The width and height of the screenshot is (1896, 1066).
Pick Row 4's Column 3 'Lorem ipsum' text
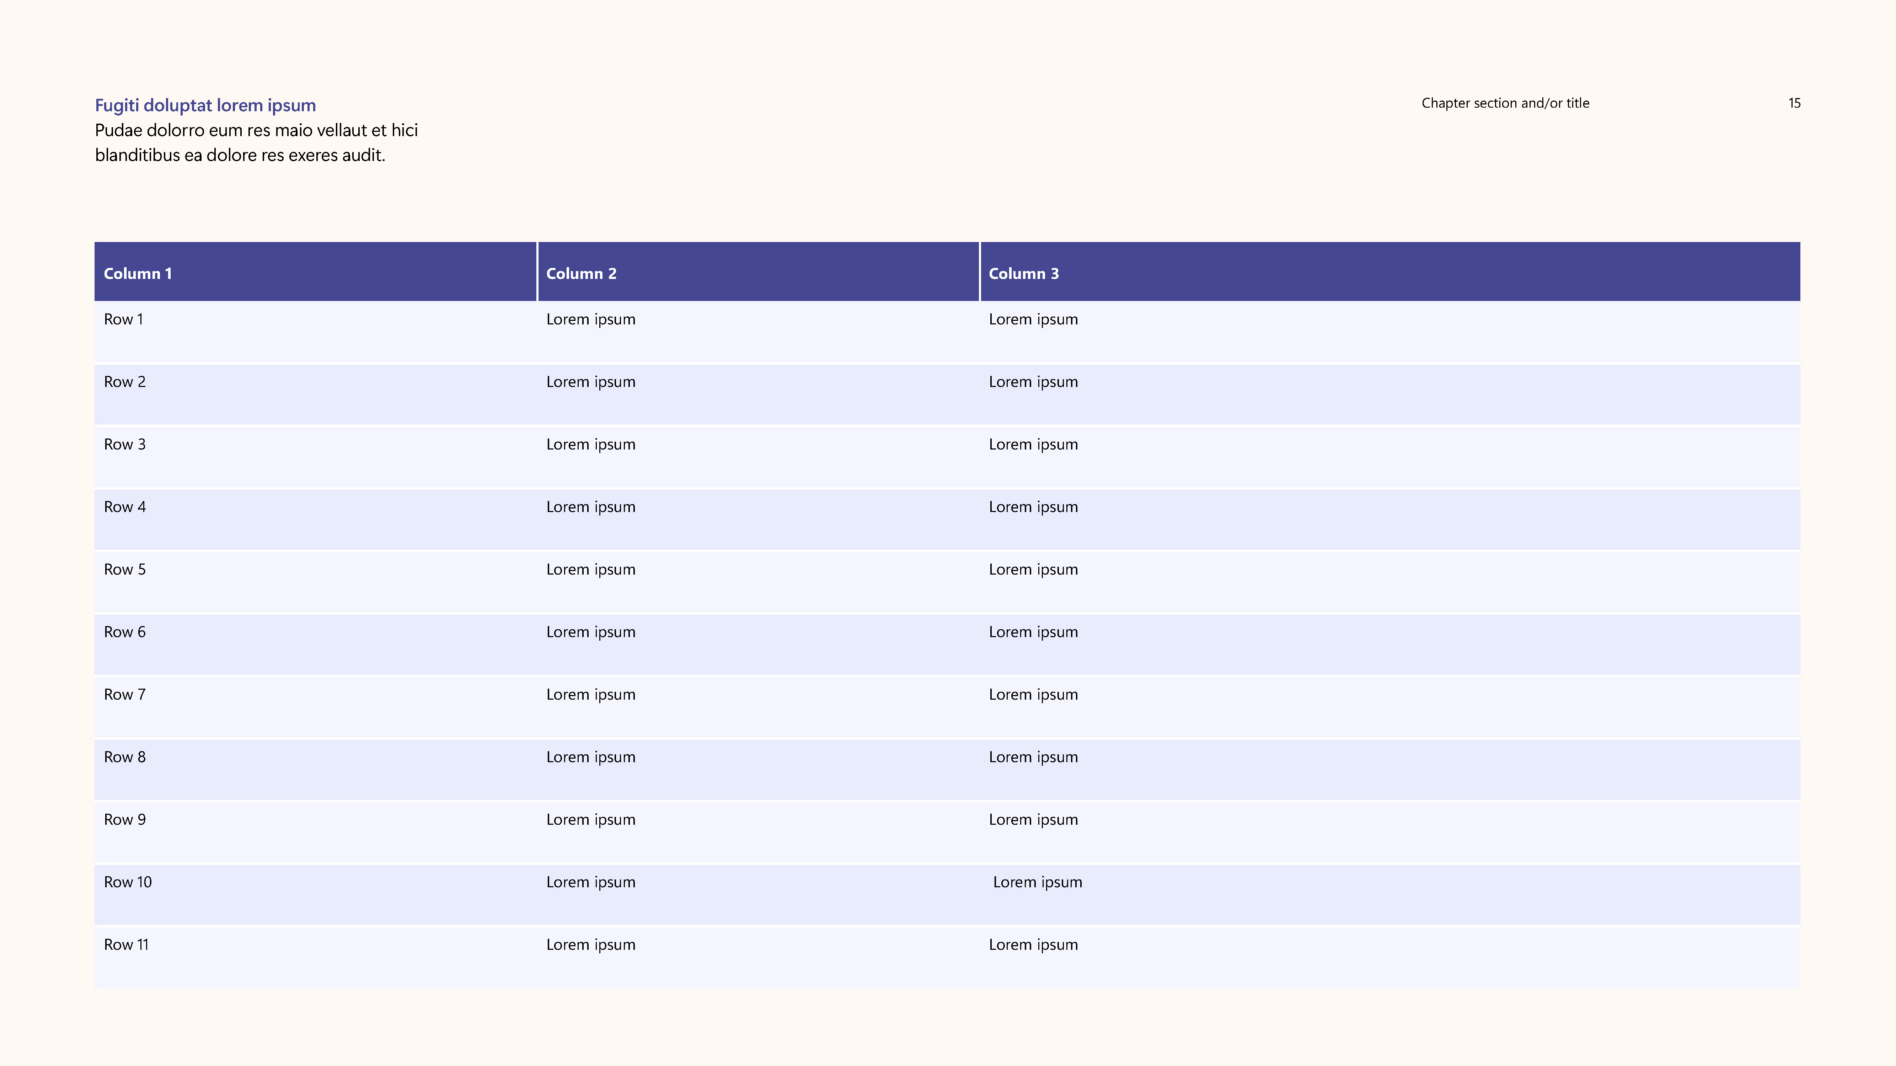click(x=1033, y=508)
